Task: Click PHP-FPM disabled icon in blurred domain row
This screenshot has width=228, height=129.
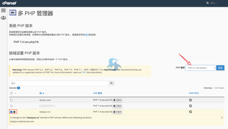Action: pyautogui.click(x=191, y=106)
